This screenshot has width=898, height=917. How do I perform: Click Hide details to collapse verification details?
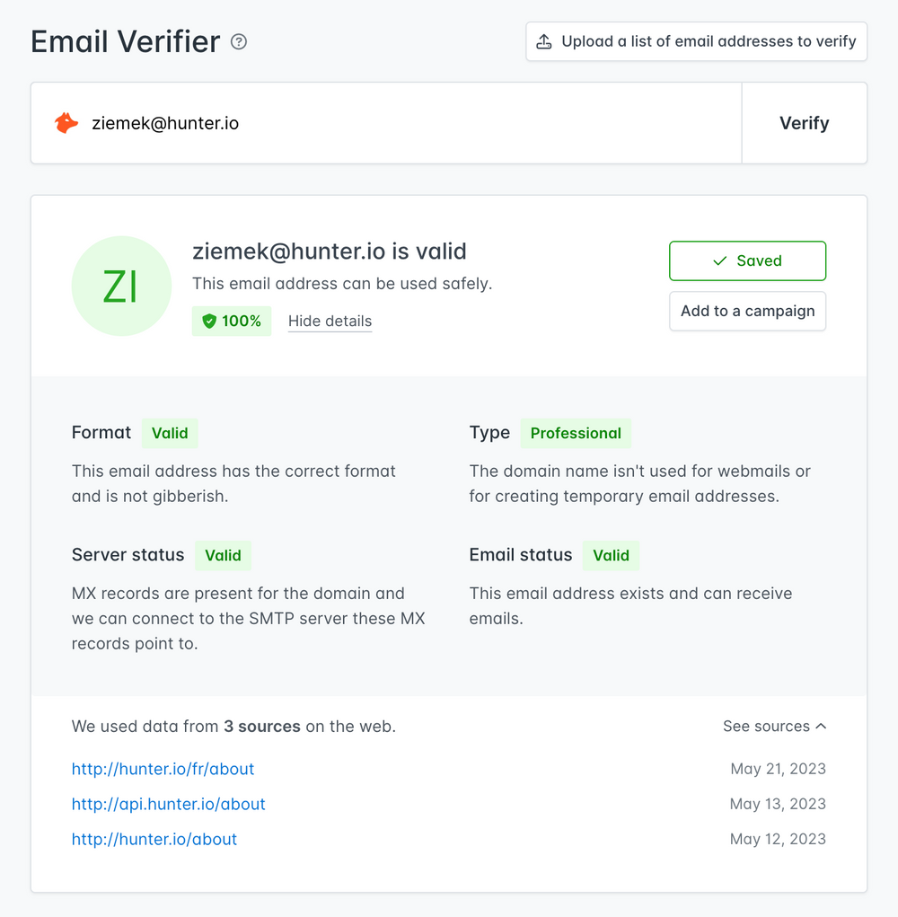pyautogui.click(x=330, y=321)
